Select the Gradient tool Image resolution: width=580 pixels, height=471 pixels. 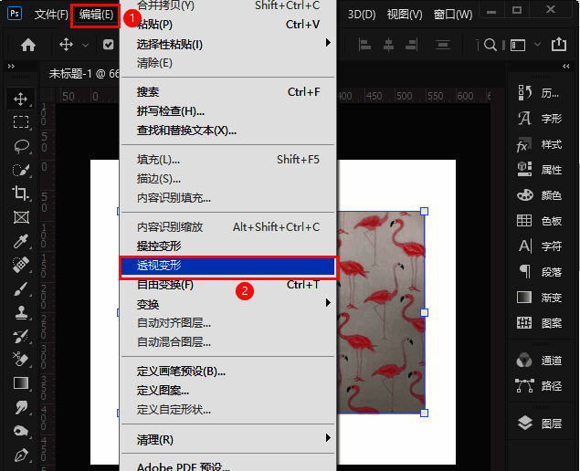point(21,383)
